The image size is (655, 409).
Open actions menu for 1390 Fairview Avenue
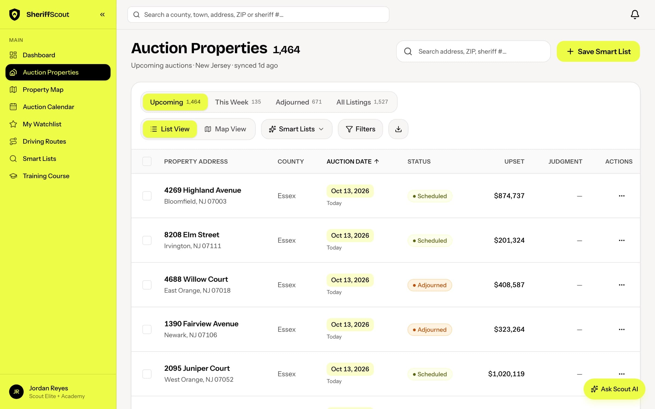click(x=621, y=329)
